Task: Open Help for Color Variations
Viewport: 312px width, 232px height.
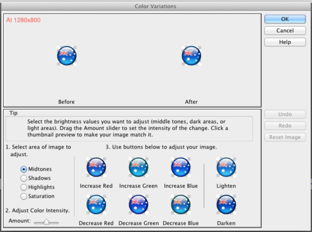Action: pyautogui.click(x=285, y=42)
